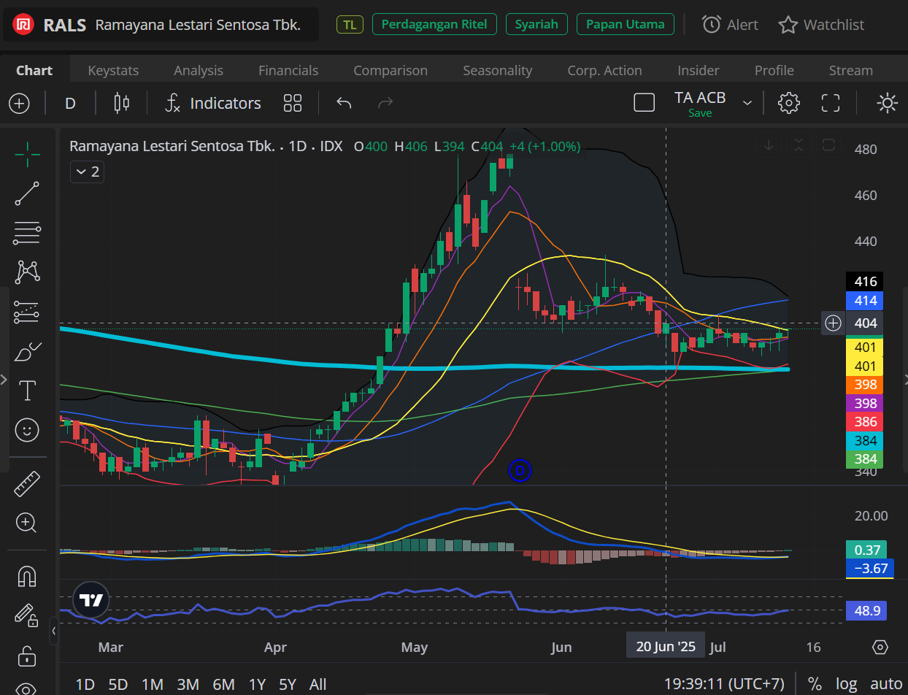Redo the chart action
Screen dimensions: 908x695
(x=385, y=103)
